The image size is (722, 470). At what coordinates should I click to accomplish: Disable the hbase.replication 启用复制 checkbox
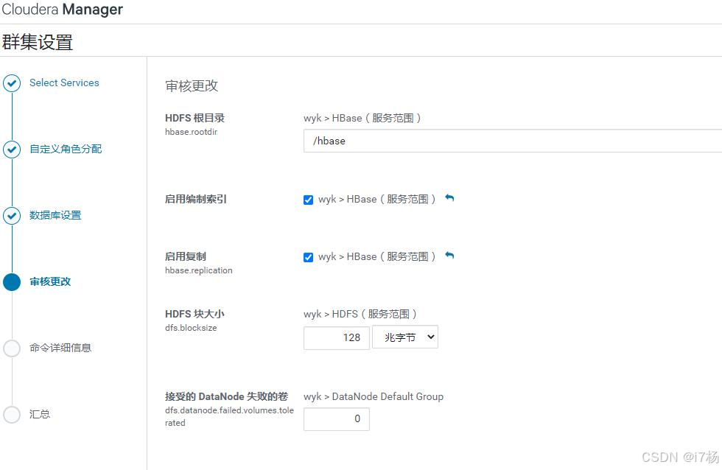click(308, 256)
